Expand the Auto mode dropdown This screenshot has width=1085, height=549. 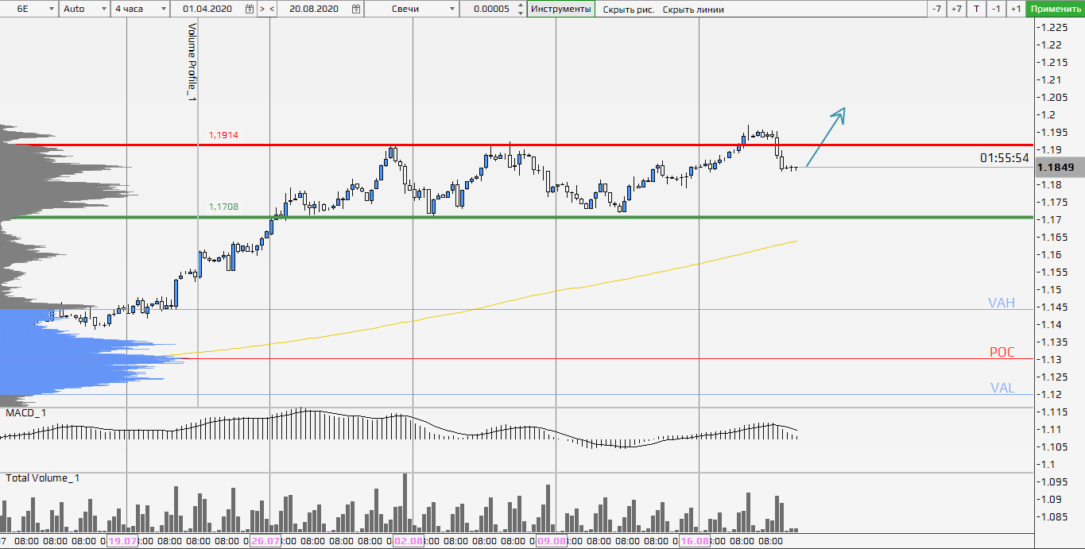tap(103, 9)
